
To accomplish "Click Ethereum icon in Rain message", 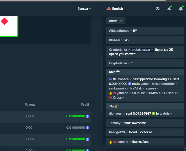I will (130, 84).
